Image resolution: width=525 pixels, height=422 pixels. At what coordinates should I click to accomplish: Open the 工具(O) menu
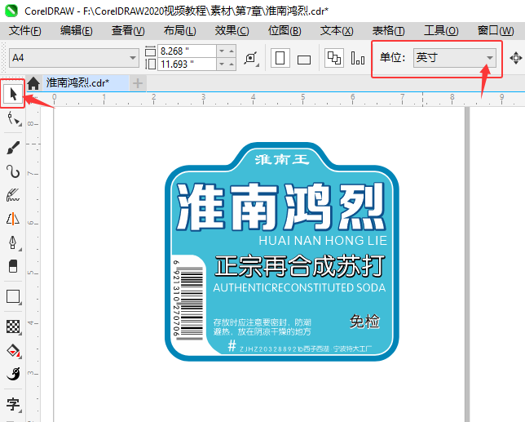coord(441,31)
